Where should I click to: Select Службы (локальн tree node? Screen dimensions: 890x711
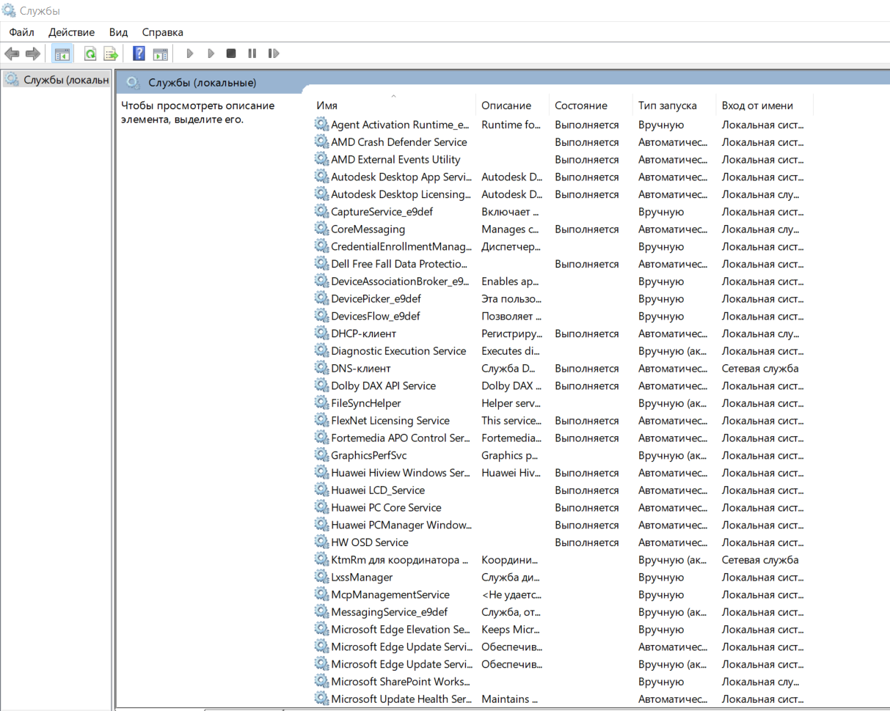[57, 79]
